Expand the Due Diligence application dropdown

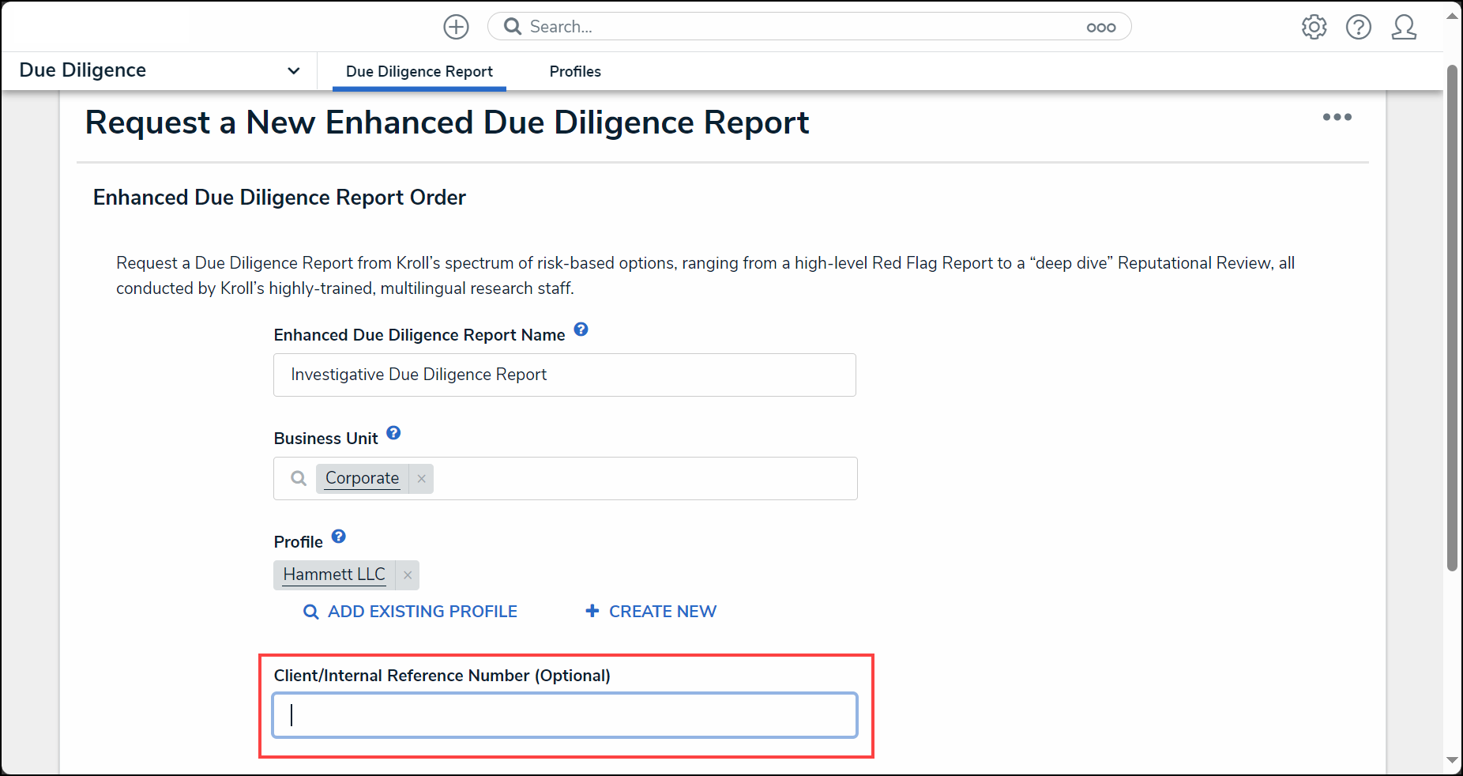click(294, 71)
